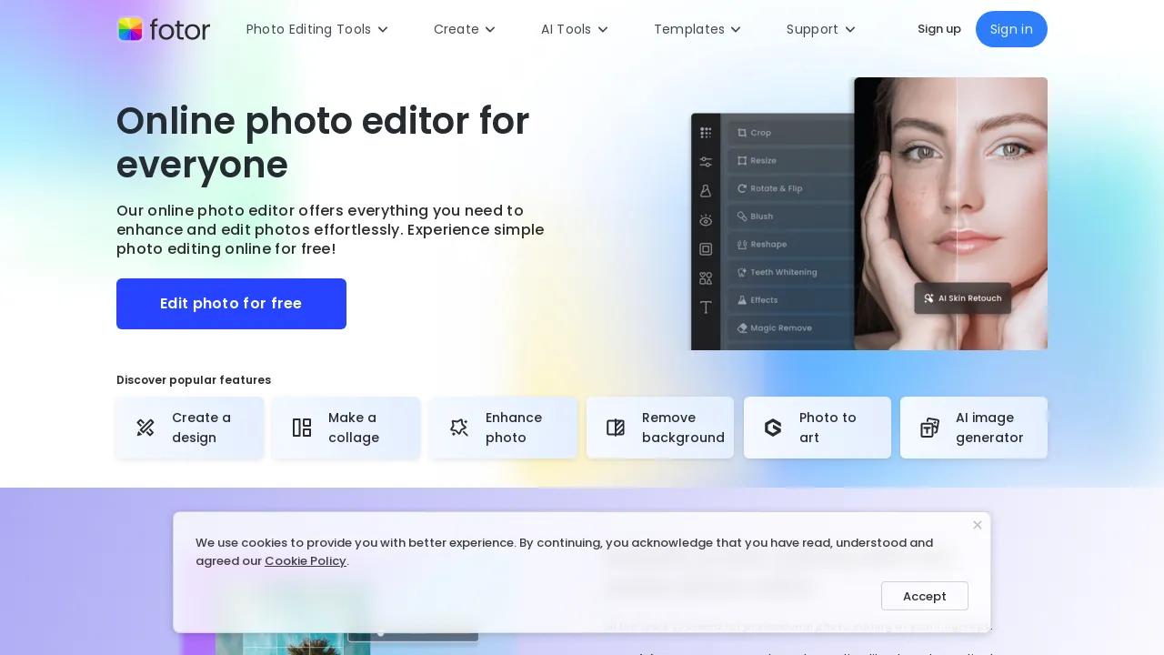Open the Remove background tool
This screenshot has height=655, width=1164.
pos(660,428)
